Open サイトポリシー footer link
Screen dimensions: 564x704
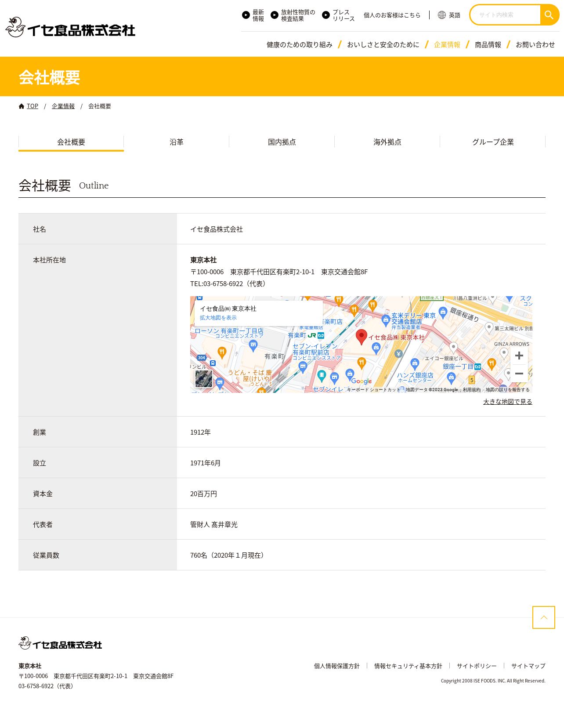477,666
